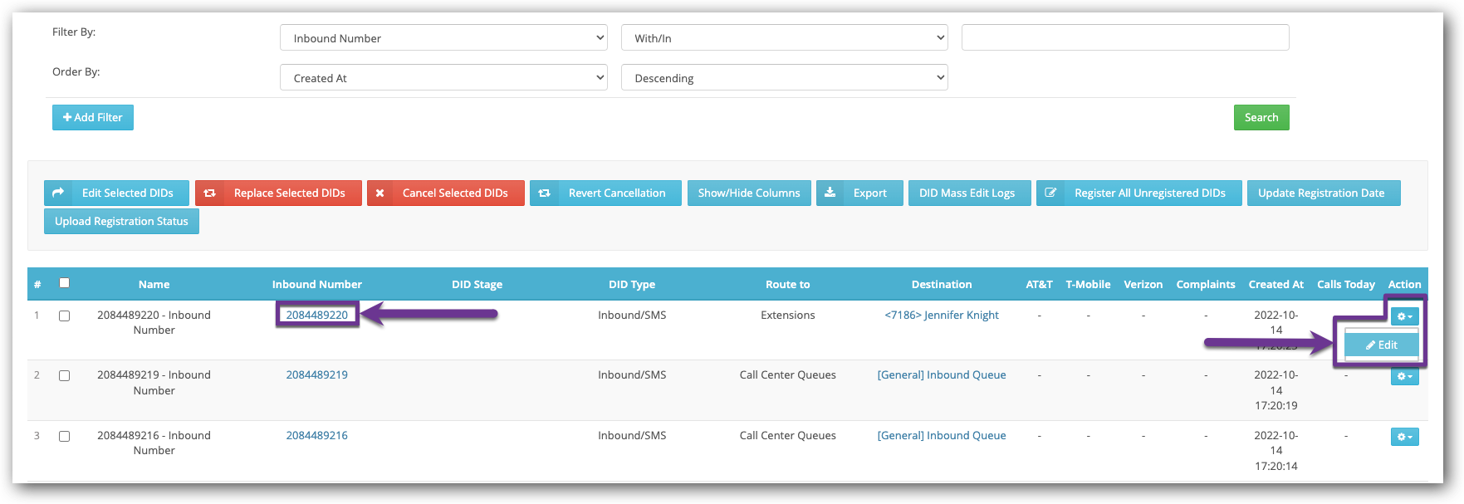This screenshot has width=1464, height=504.
Task: Click the revert icon on Revert Cancellation
Action: click(x=544, y=193)
